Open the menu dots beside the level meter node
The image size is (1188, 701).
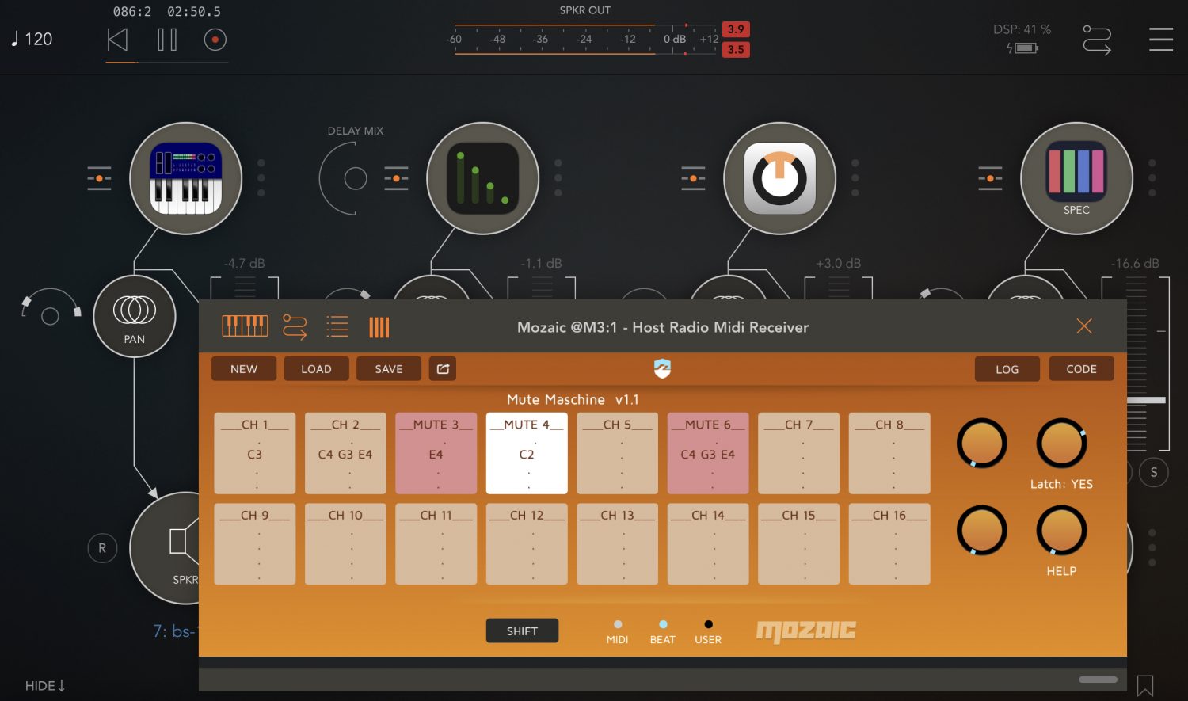tap(558, 178)
